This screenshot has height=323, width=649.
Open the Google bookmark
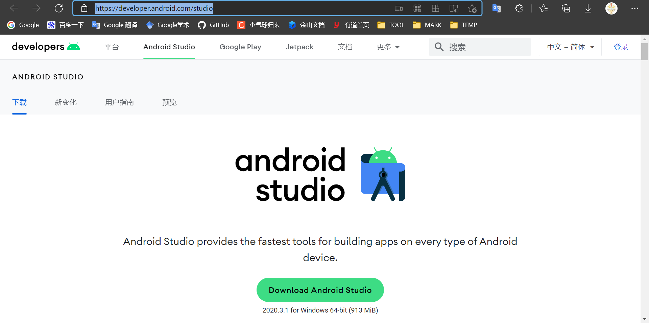tap(23, 25)
